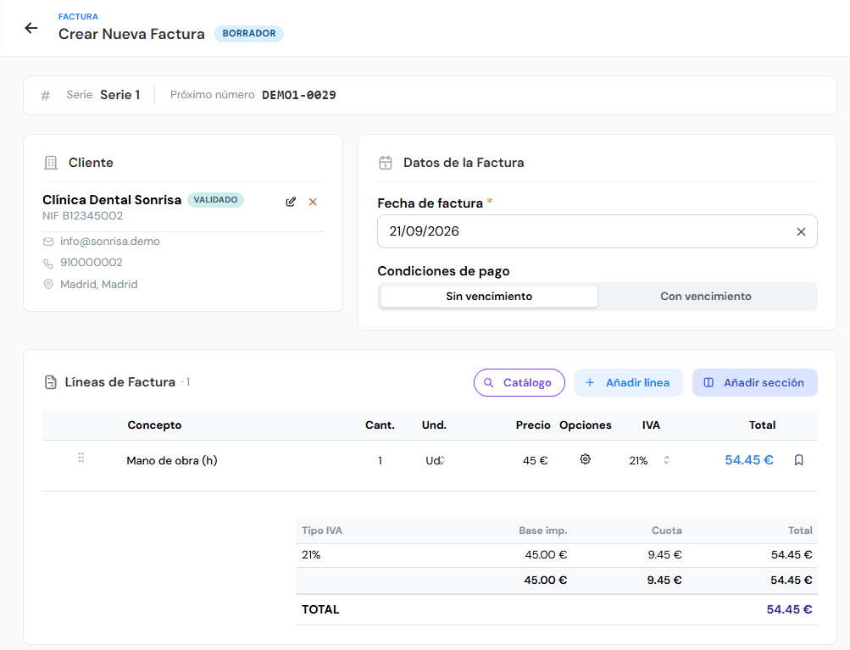Viewport: 850px width, 650px height.
Task: Click the email envelope icon
Action: coord(48,242)
